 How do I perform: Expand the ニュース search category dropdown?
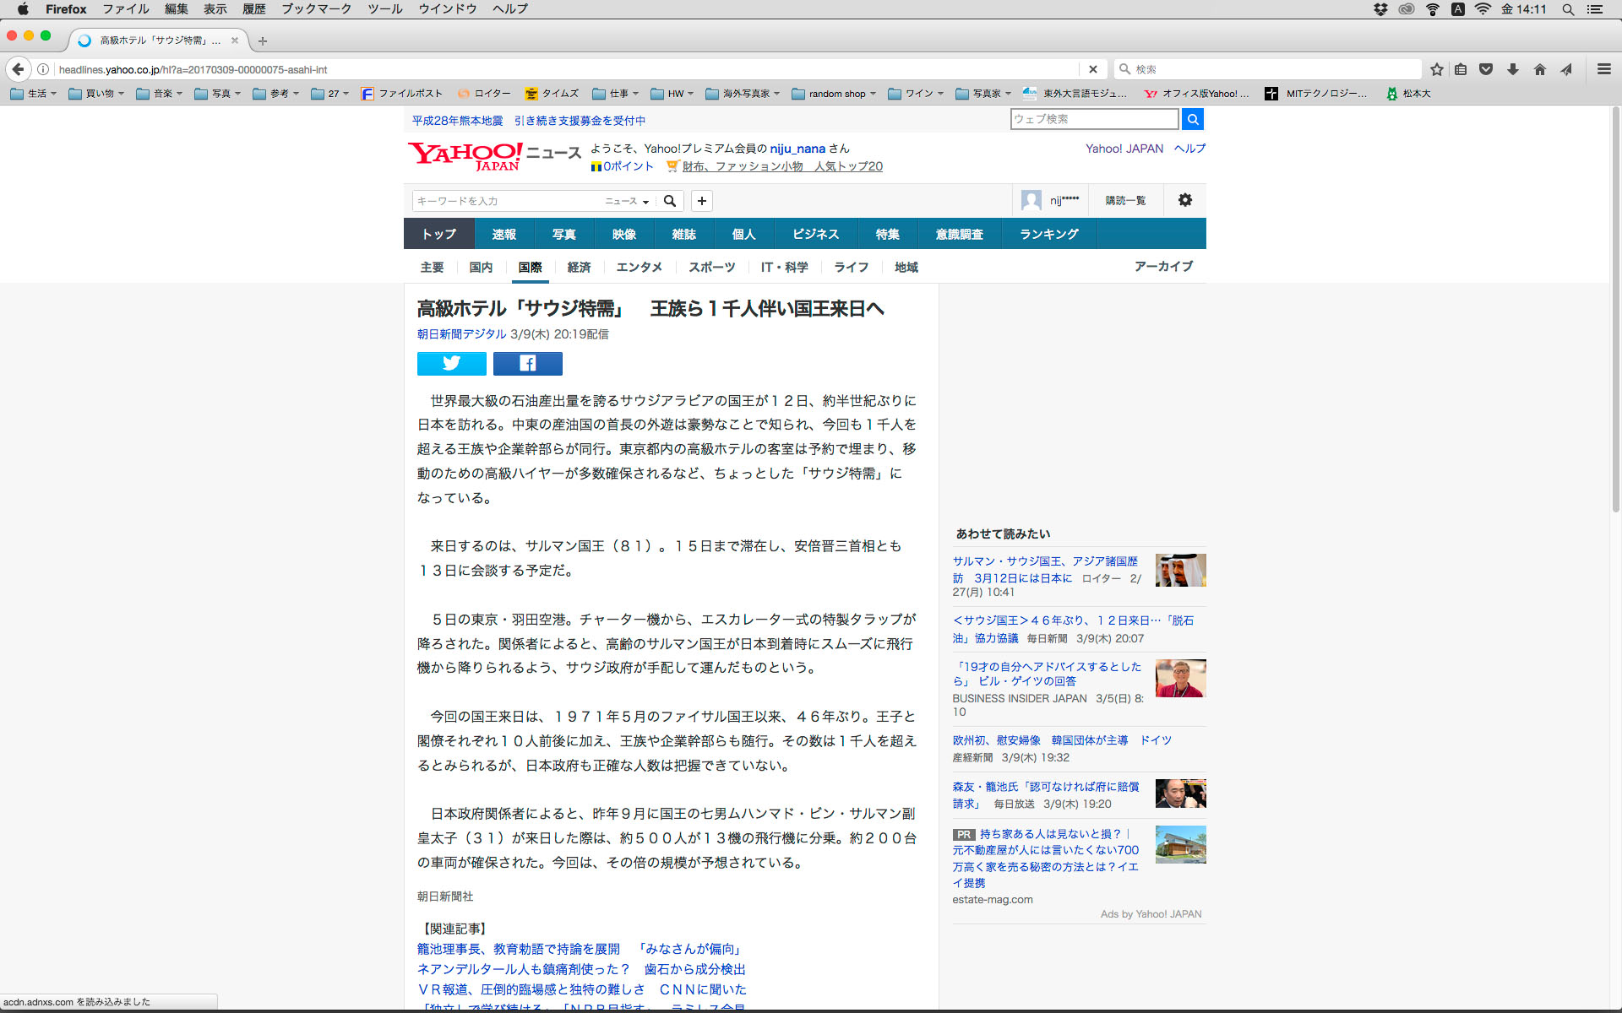627,201
